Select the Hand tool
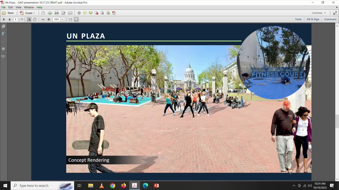This screenshot has height=190, width=339. 35,19
